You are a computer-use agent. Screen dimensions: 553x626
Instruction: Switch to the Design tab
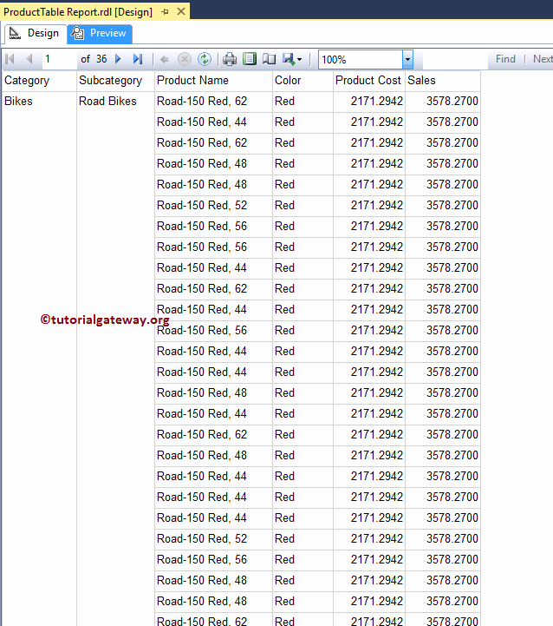35,33
